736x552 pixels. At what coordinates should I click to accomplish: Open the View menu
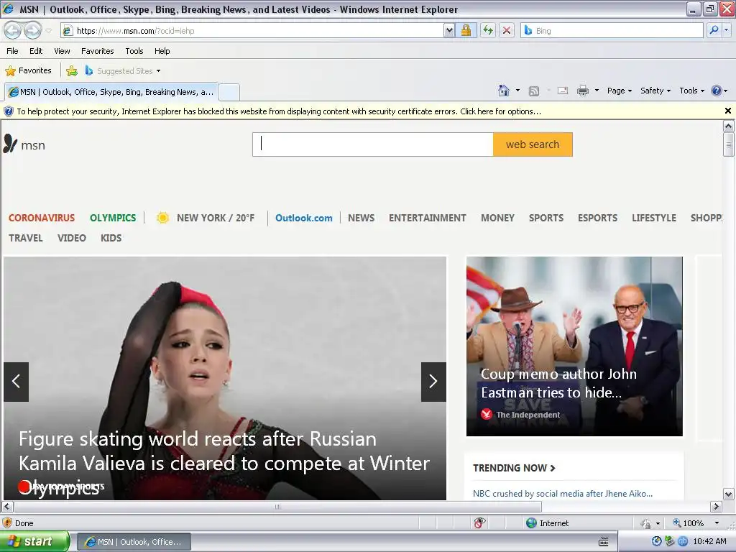pos(62,51)
